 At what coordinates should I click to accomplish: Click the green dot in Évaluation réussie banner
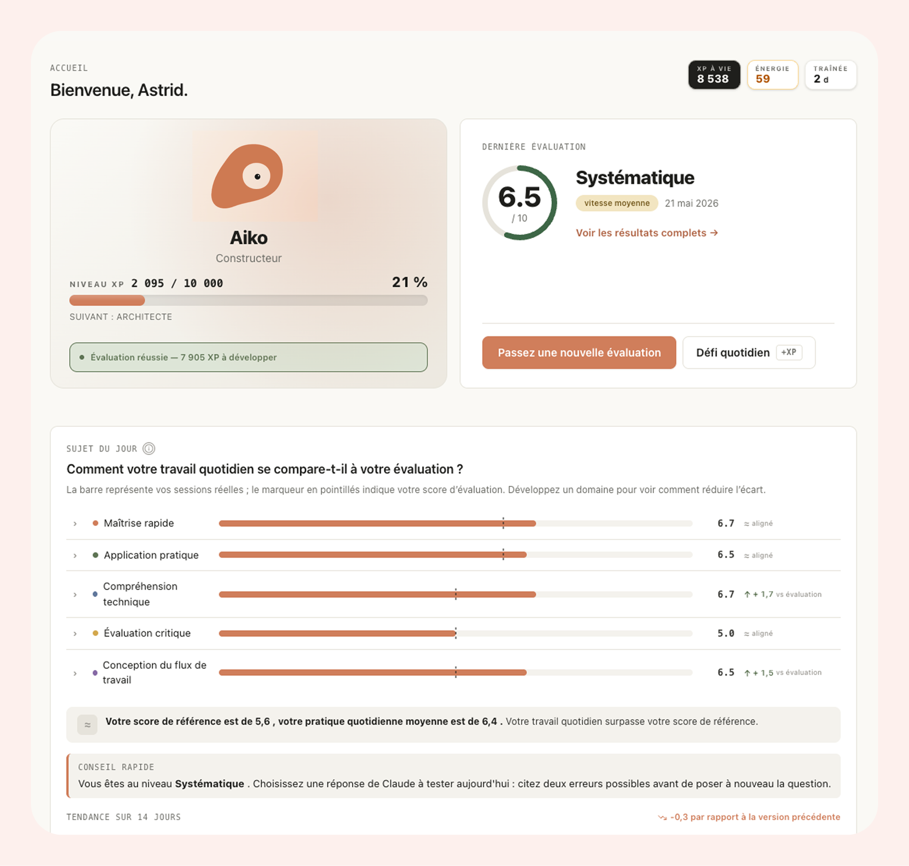[82, 357]
